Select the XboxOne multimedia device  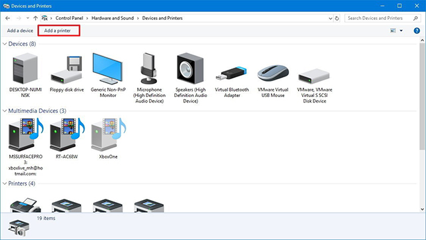(x=108, y=134)
